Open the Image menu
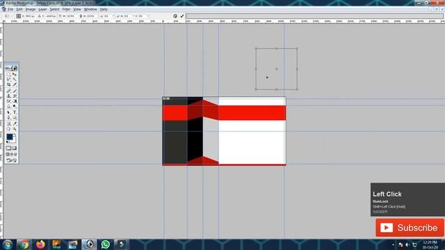 (x=31, y=9)
